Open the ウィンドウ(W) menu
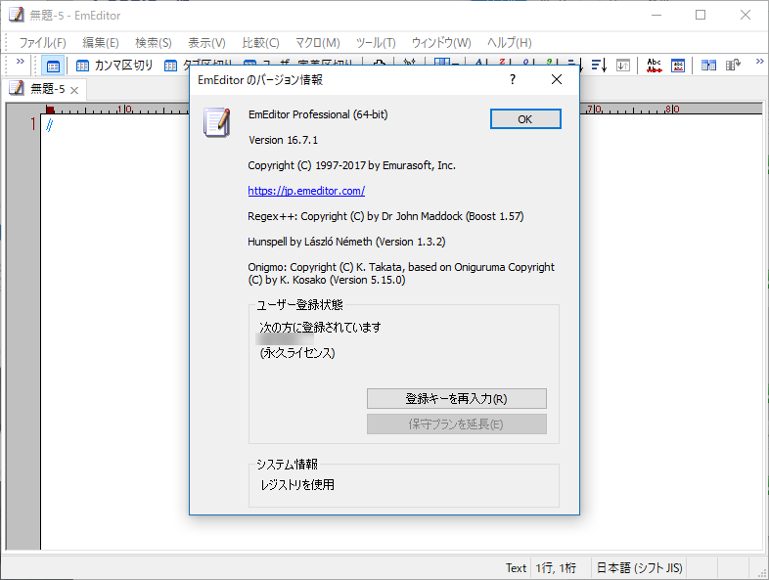 (441, 43)
